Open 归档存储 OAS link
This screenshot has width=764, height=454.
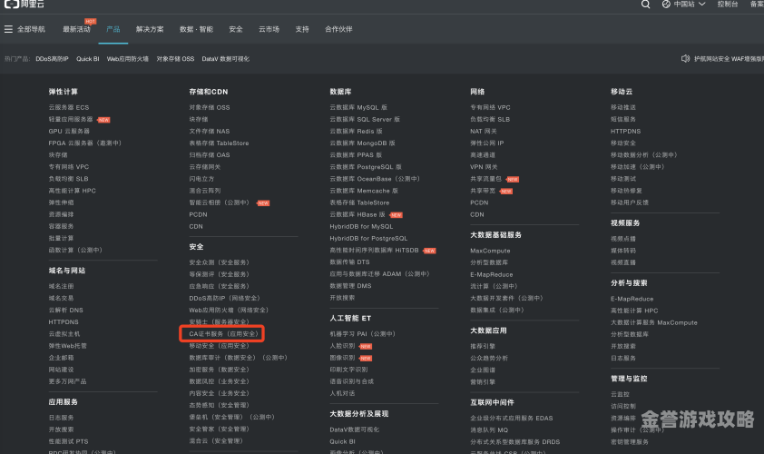pyautogui.click(x=209, y=155)
